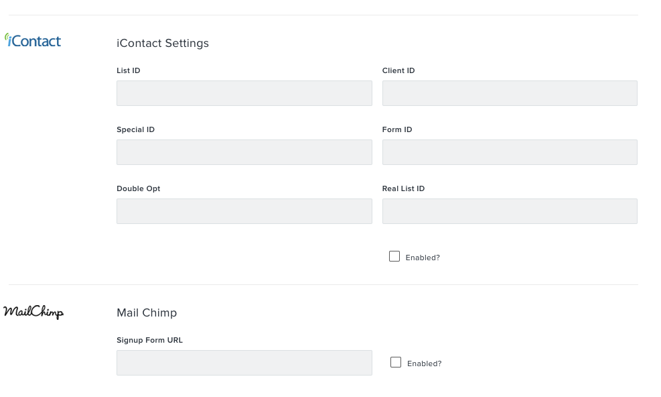
Task: Click the Signup Form URL label
Action: point(149,340)
